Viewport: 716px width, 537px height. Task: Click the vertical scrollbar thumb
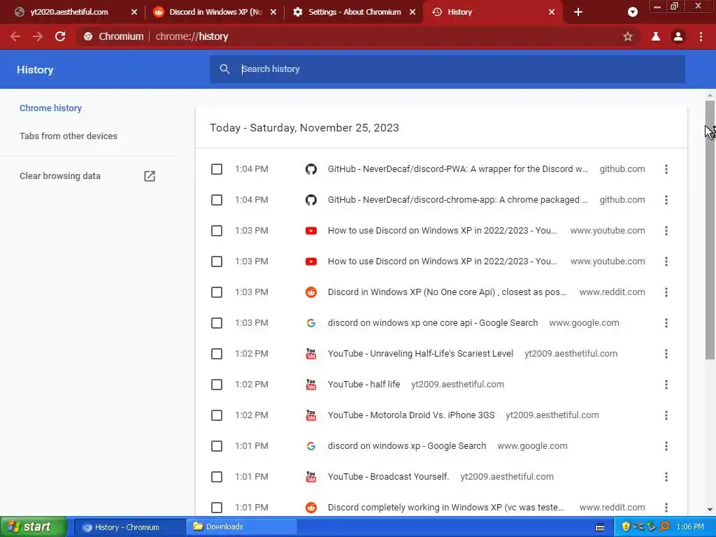pos(710,229)
